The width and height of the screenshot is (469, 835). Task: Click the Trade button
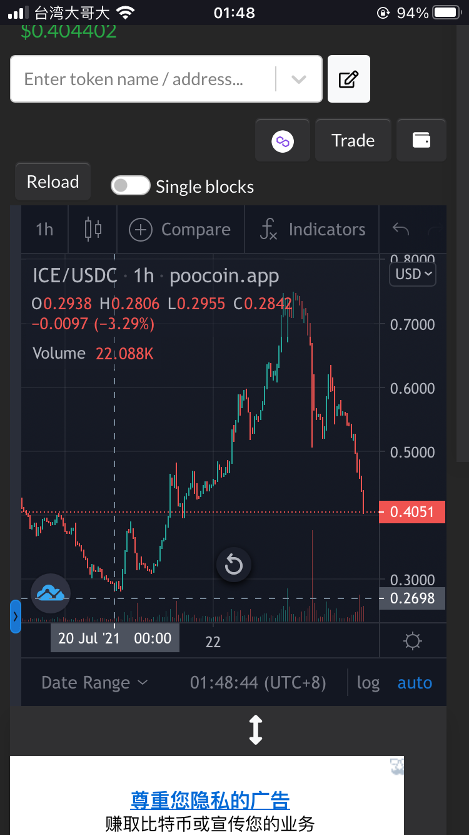point(353,140)
